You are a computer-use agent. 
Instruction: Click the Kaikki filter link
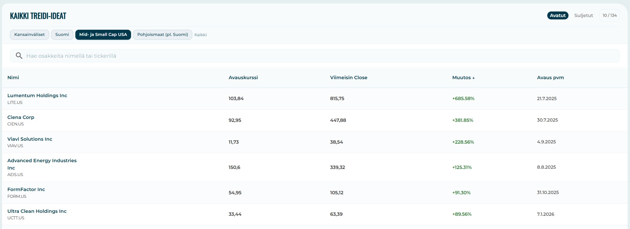point(200,35)
